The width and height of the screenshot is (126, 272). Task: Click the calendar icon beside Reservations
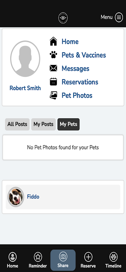(x=53, y=82)
